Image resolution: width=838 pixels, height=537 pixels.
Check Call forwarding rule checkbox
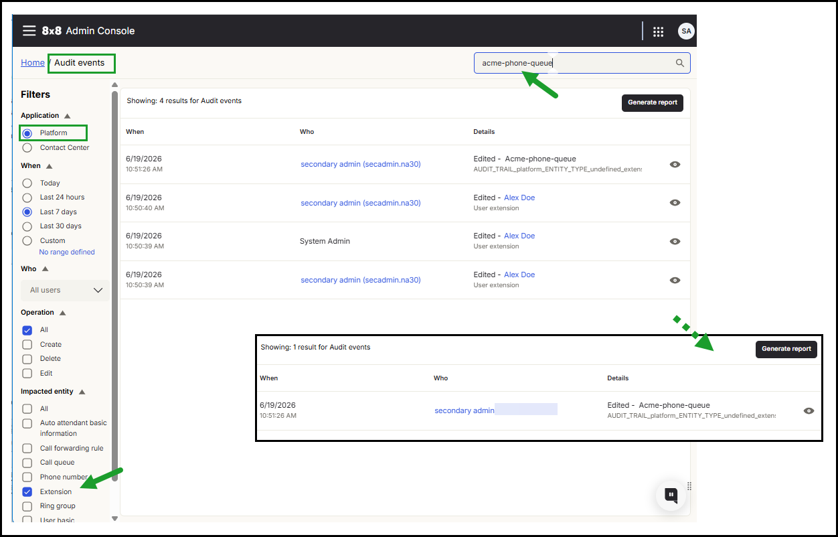pos(27,448)
